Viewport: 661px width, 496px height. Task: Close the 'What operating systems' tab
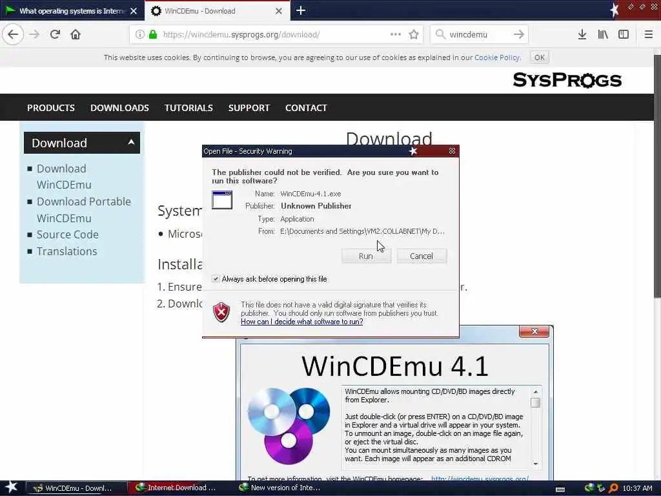pos(134,11)
